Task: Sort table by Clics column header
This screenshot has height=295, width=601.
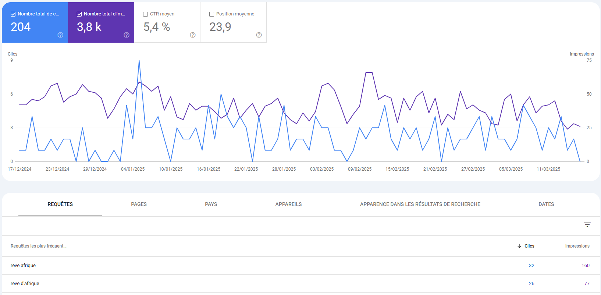Action: tap(529, 246)
